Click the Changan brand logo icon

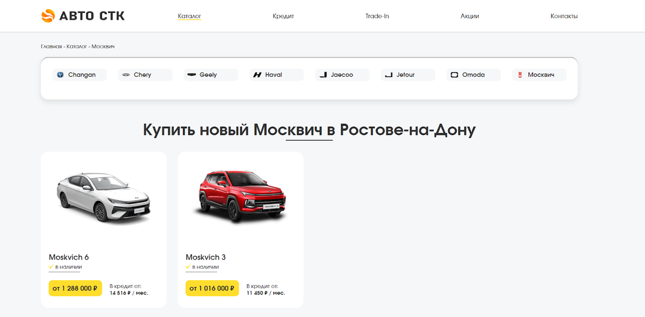pyautogui.click(x=60, y=75)
